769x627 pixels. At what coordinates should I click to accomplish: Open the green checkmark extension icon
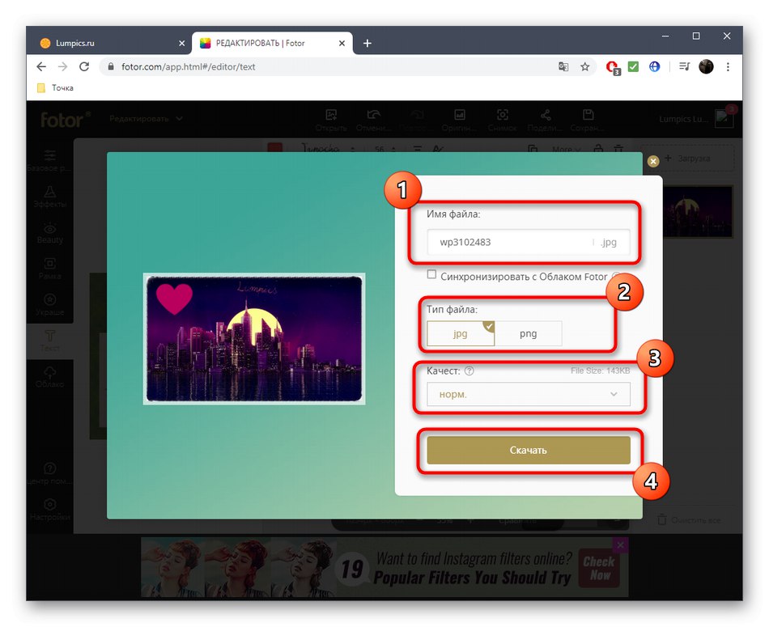pos(634,66)
